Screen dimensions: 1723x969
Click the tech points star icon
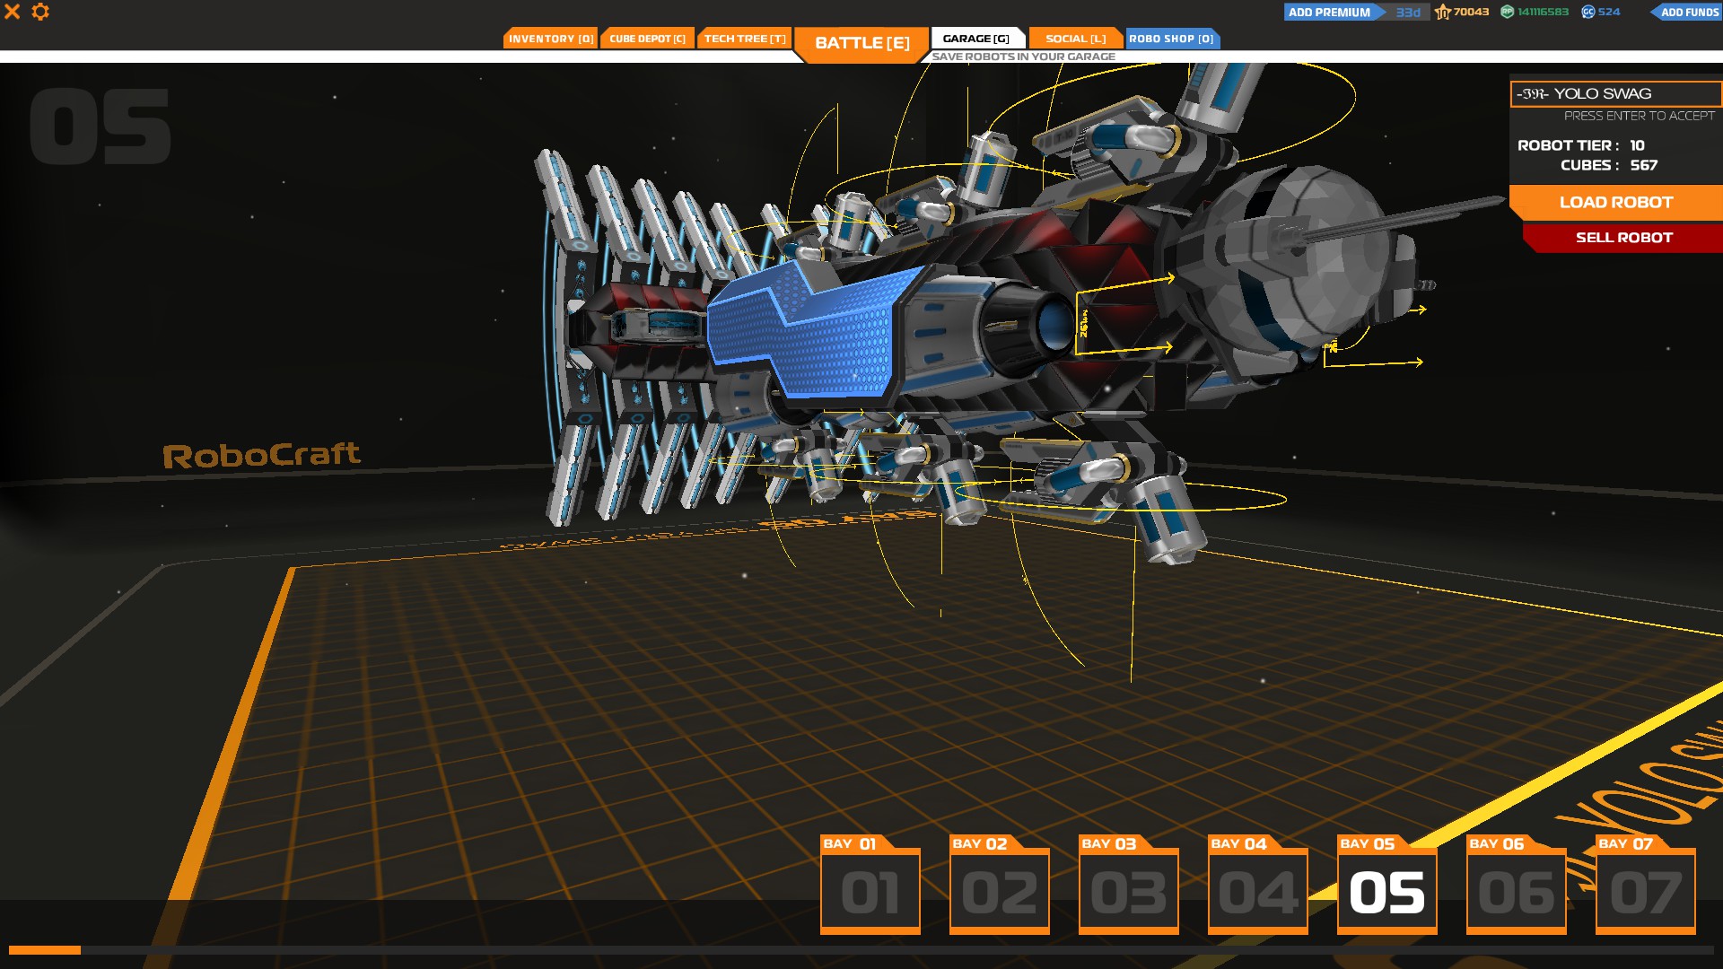1442,12
